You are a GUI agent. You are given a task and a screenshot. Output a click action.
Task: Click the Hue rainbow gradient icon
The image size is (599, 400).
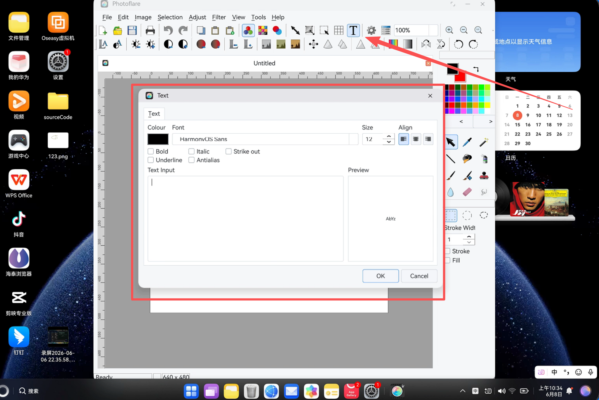coord(393,44)
